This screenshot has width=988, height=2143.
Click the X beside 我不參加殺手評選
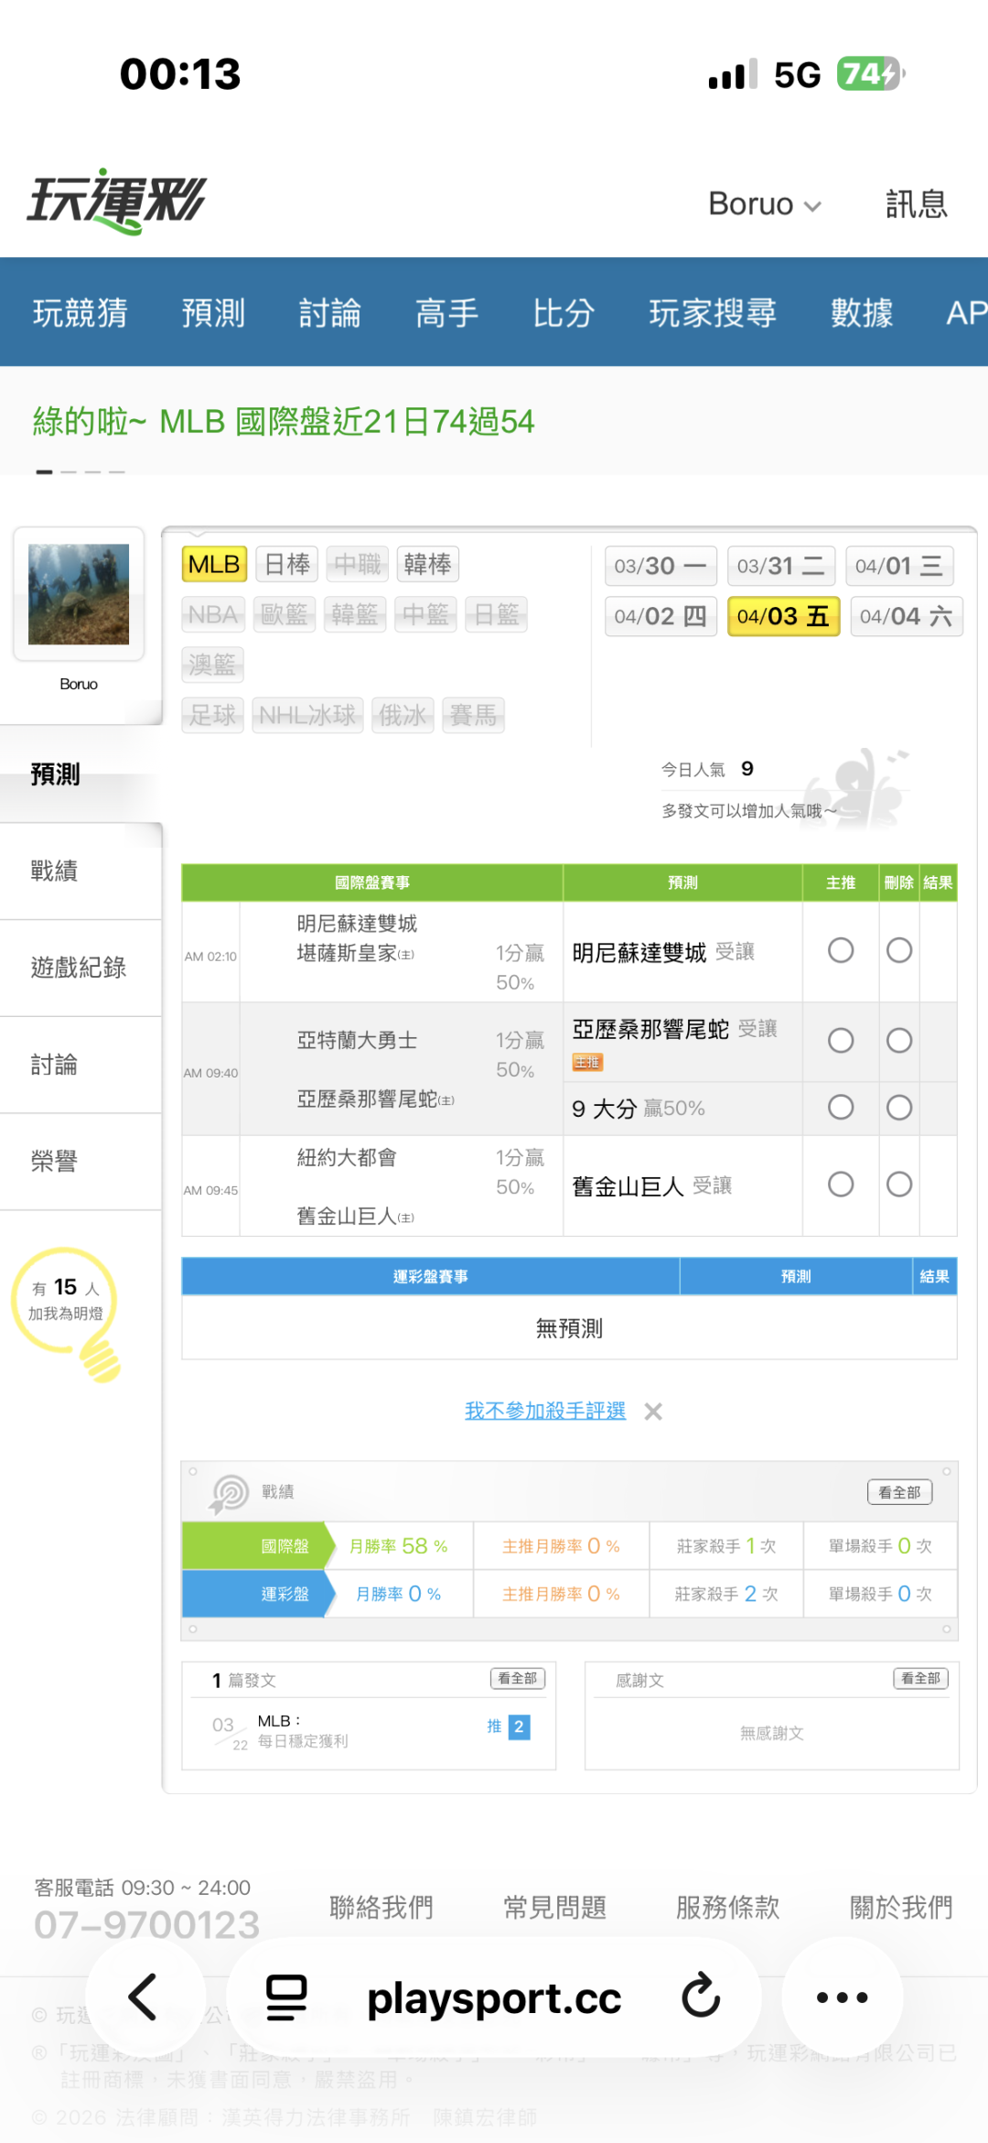pyautogui.click(x=653, y=1412)
